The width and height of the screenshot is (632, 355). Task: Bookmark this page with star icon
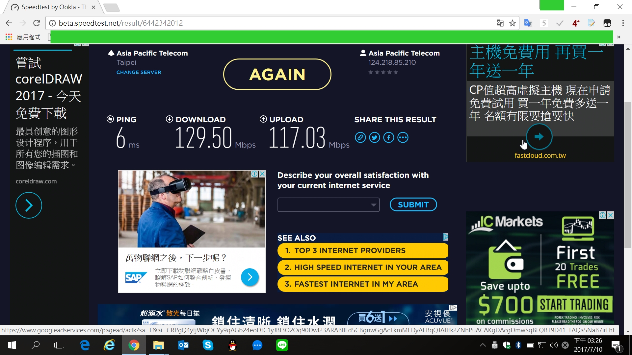(x=512, y=23)
